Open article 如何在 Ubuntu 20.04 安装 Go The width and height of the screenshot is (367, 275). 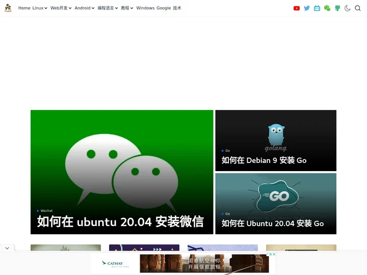click(272, 224)
